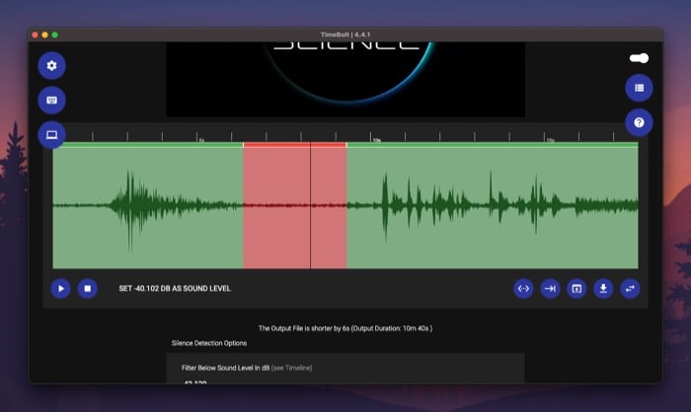The image size is (691, 412).
Task: Click the output duration message text
Action: [x=345, y=328]
